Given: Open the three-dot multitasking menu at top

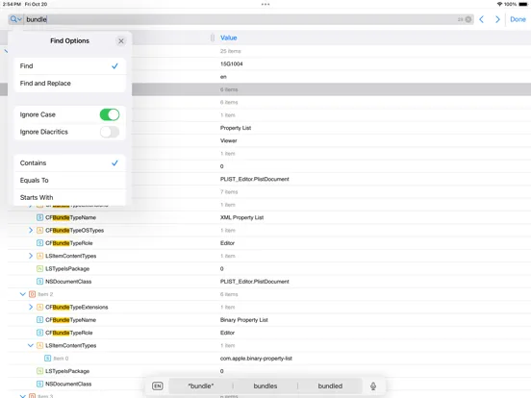Looking at the screenshot, I should (x=265, y=5).
